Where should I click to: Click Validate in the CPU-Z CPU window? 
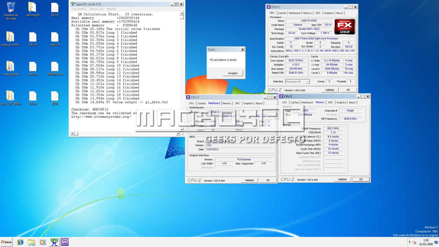[x=330, y=90]
